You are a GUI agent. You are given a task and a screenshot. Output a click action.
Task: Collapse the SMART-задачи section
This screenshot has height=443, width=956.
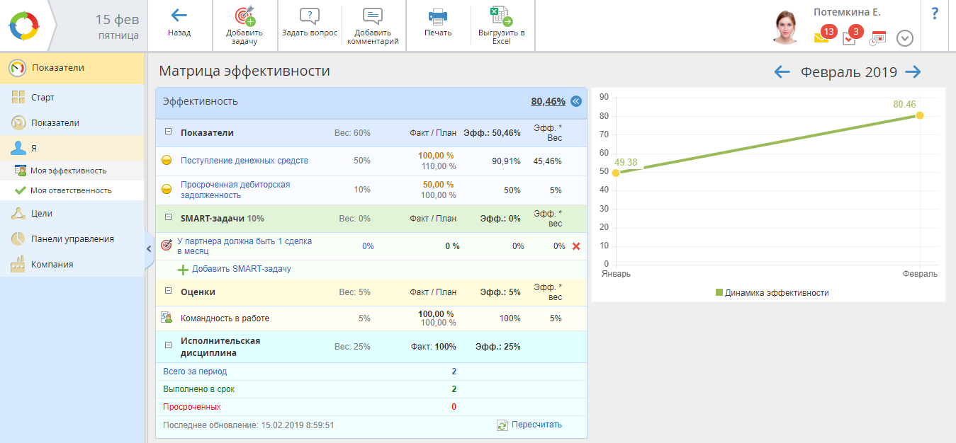[x=169, y=218]
